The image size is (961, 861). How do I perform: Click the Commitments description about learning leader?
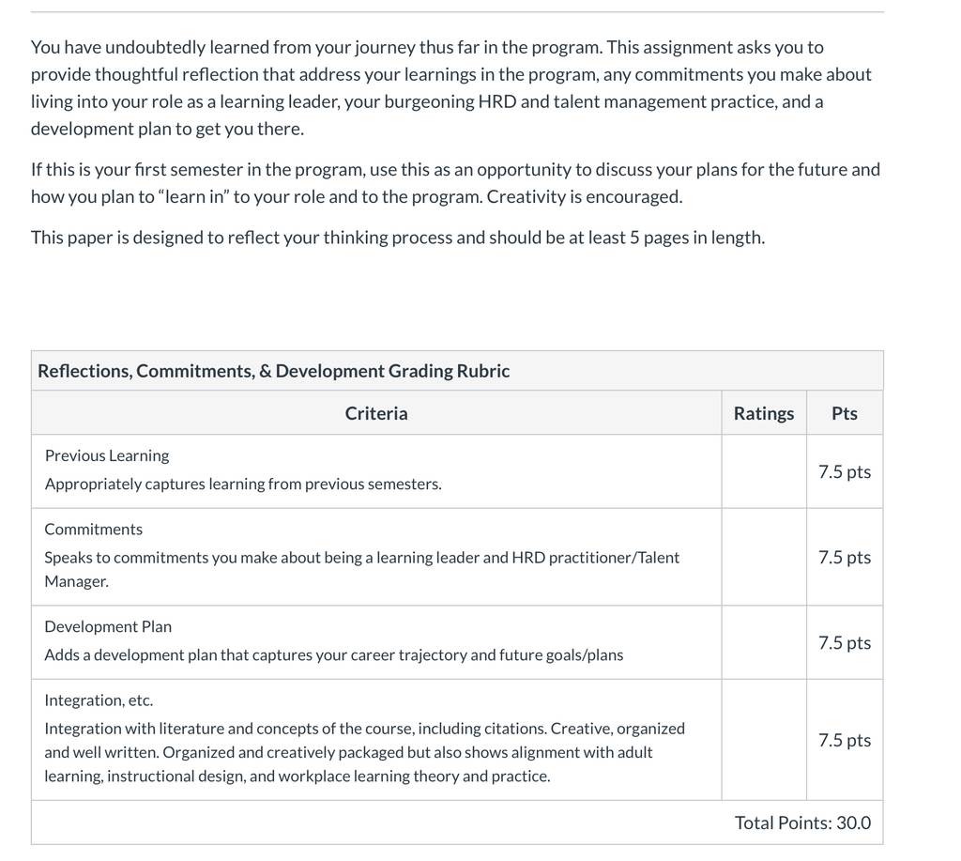pyautogui.click(x=361, y=569)
